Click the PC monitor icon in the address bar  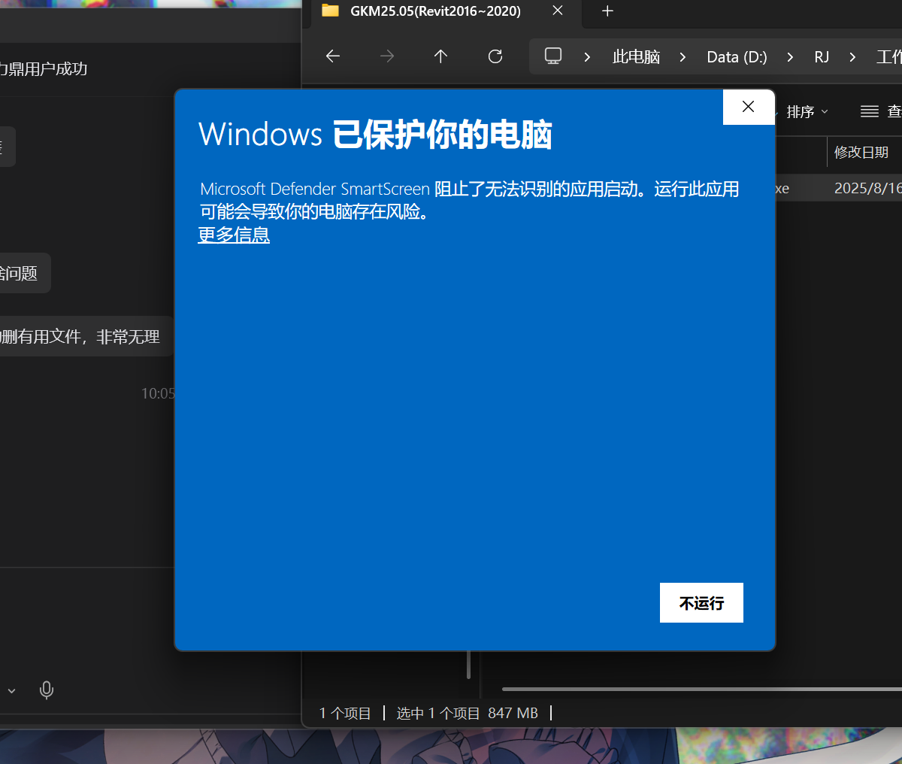(553, 56)
